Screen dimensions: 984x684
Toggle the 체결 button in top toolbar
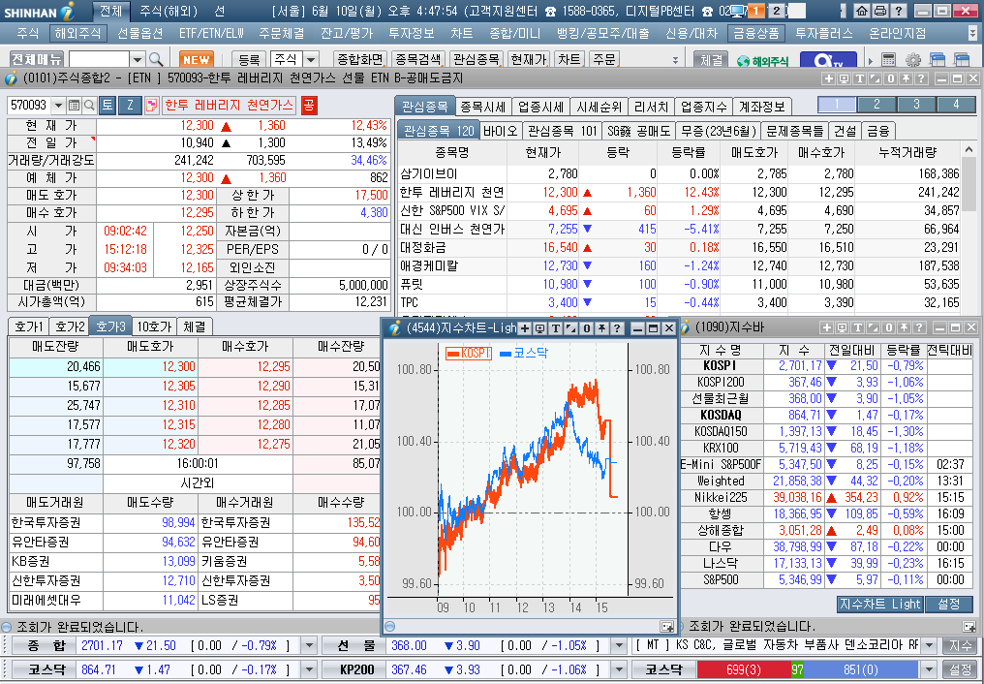tap(711, 60)
